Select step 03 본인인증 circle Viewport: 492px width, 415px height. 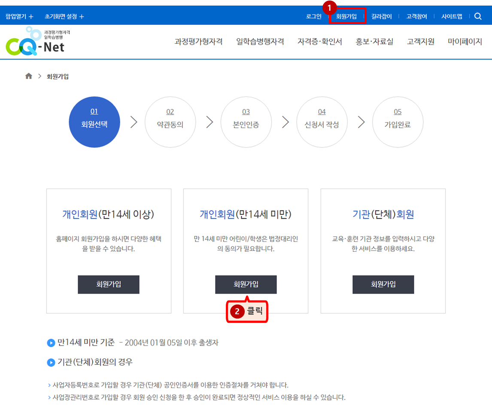(246, 122)
